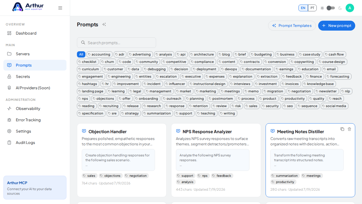Filter prompts by forecasting tag

[x=338, y=76]
